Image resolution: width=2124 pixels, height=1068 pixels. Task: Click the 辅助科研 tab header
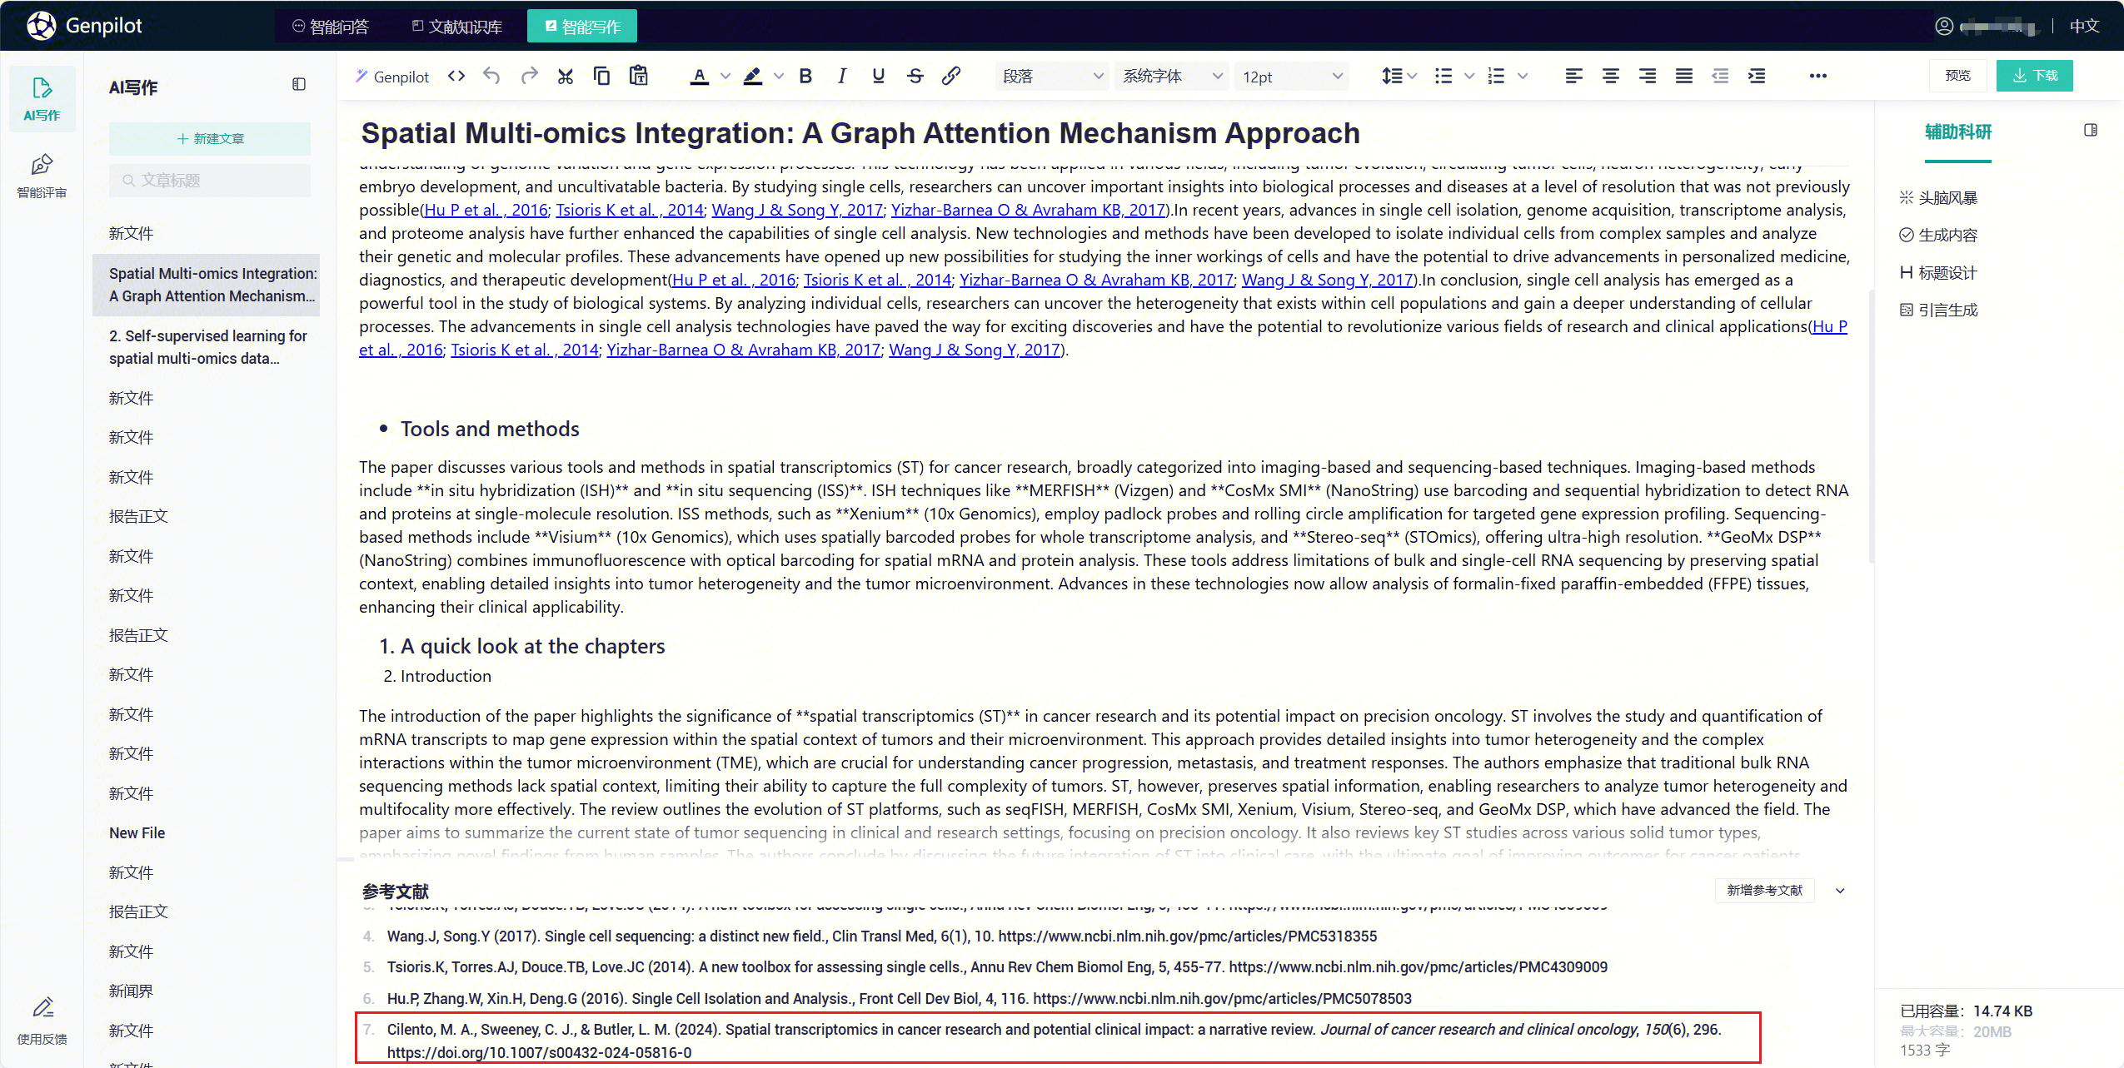coord(1957,132)
